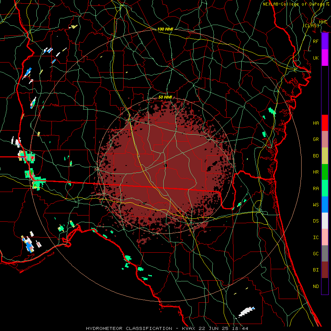Click the brown BI legend color swatch
Image resolution: width=331 pixels, height=331 pixels.
325,270
